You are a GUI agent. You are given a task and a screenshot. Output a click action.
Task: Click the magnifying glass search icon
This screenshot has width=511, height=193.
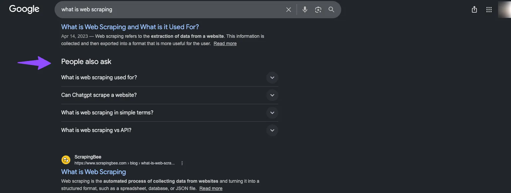coord(331,10)
